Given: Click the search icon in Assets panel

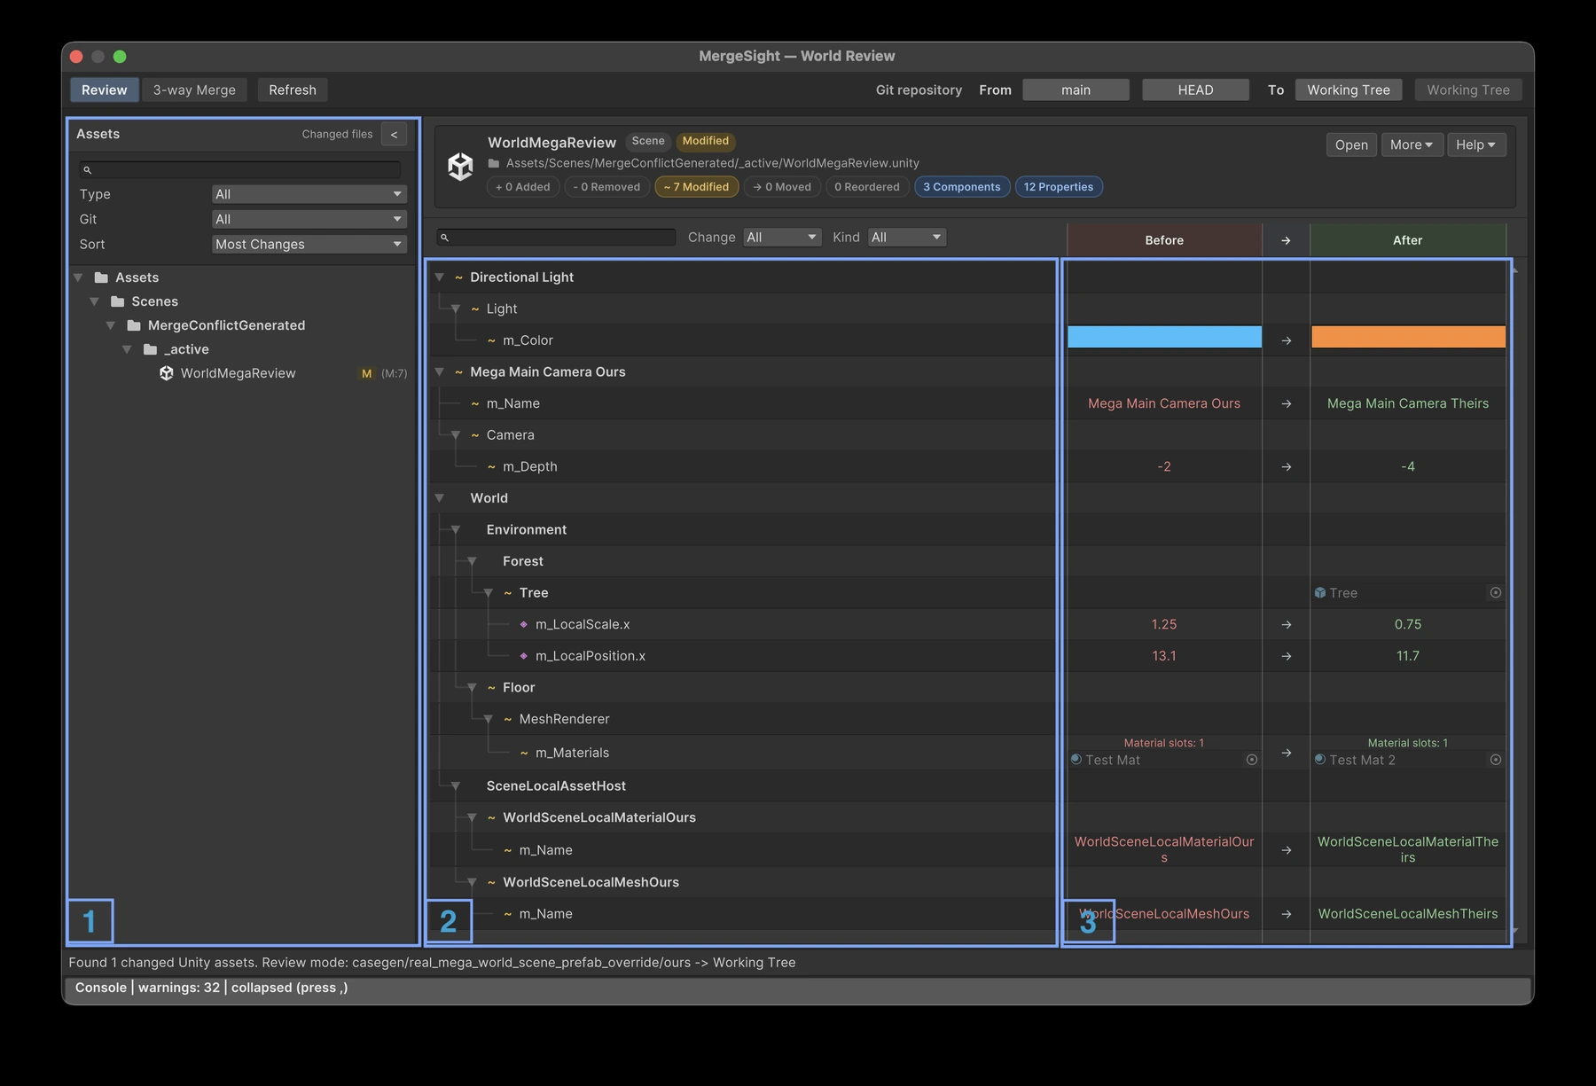Looking at the screenshot, I should coord(87,169).
